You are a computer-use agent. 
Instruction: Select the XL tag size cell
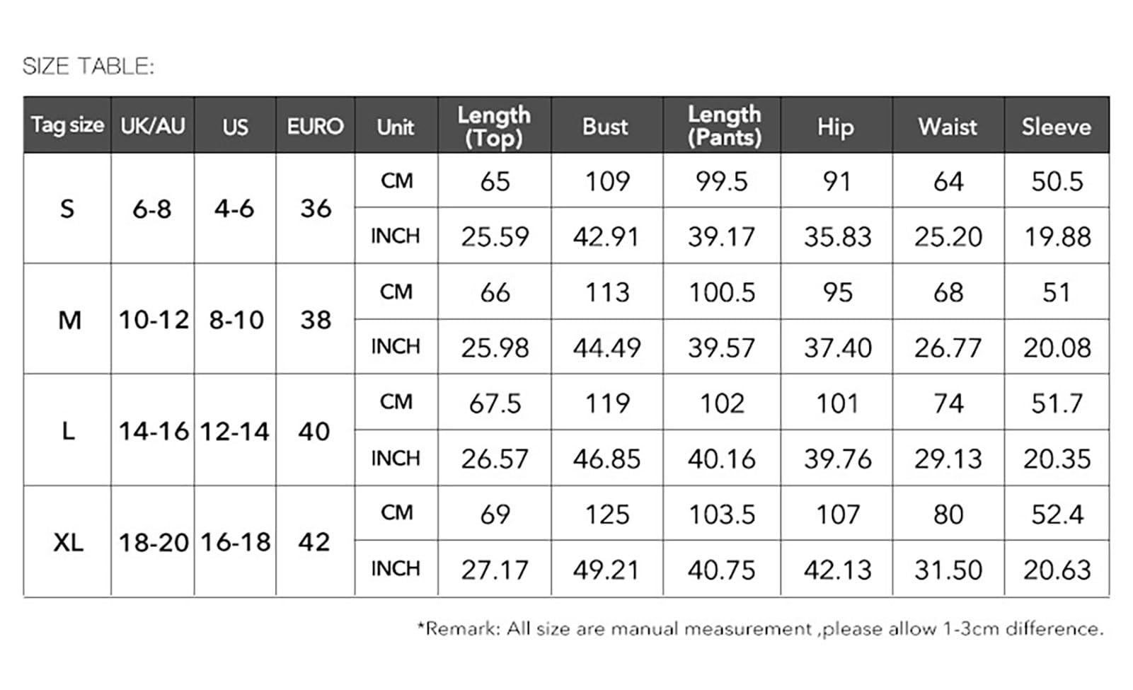tap(67, 541)
